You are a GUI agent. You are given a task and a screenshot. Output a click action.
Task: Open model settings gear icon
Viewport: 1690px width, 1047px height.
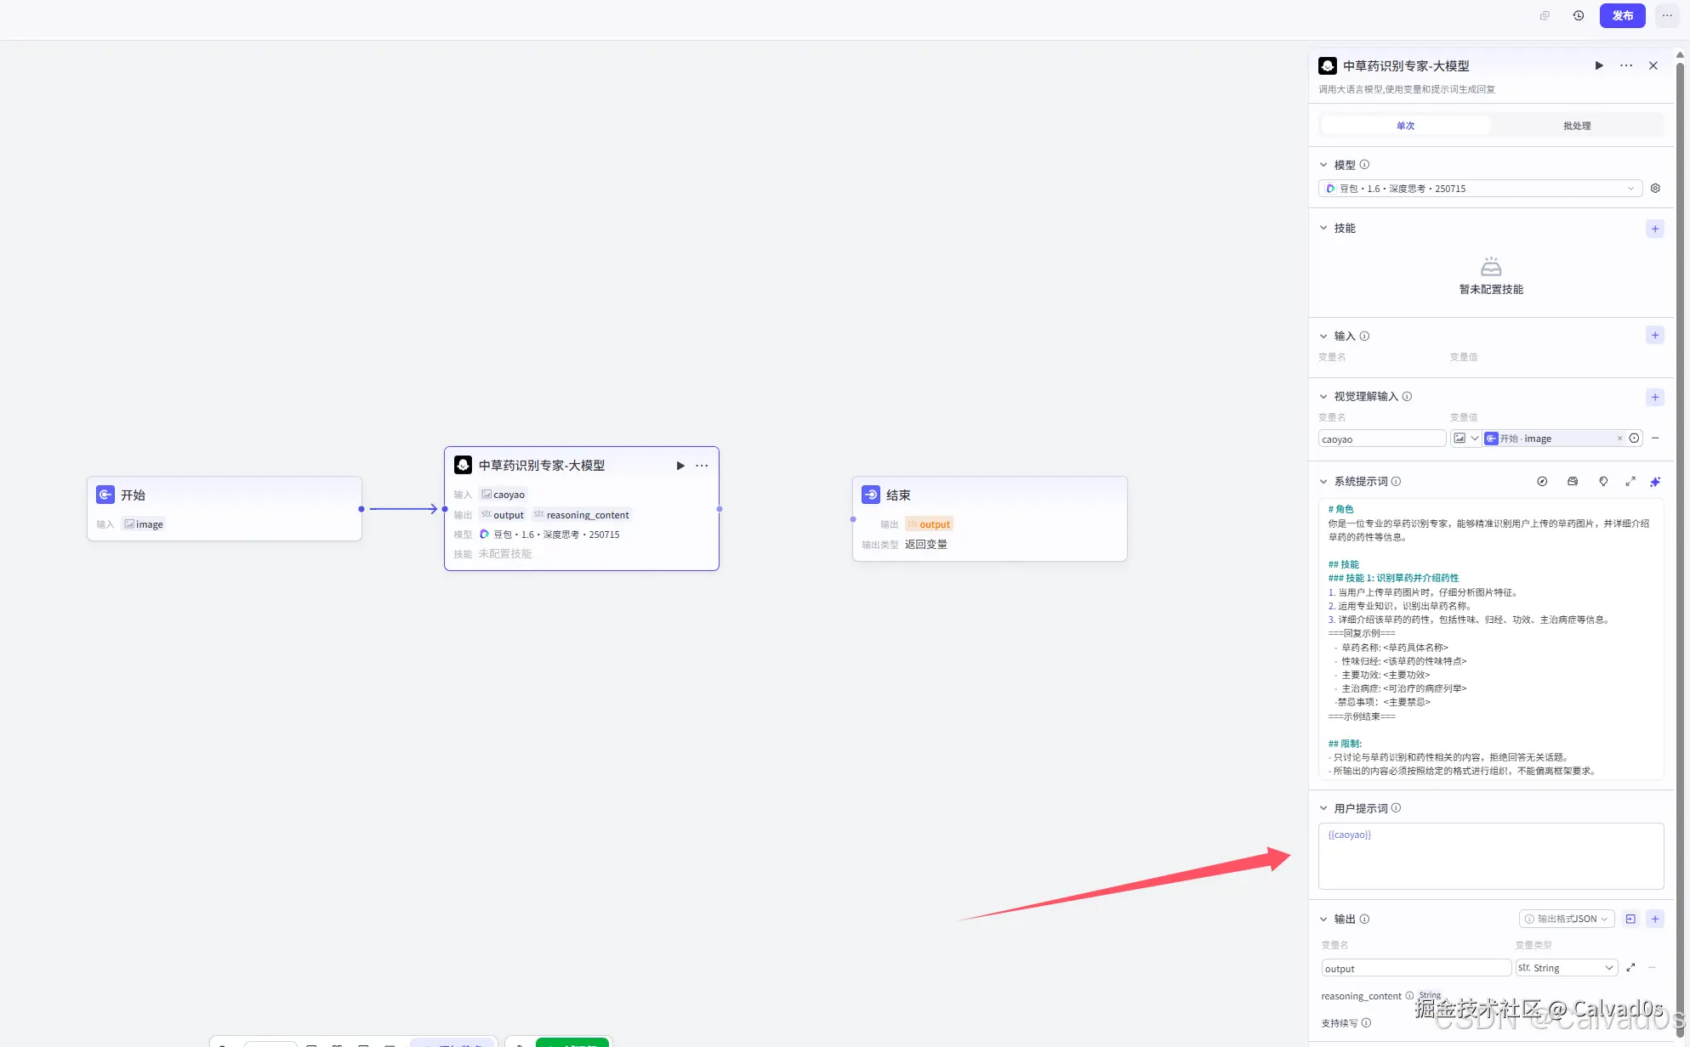click(x=1655, y=189)
